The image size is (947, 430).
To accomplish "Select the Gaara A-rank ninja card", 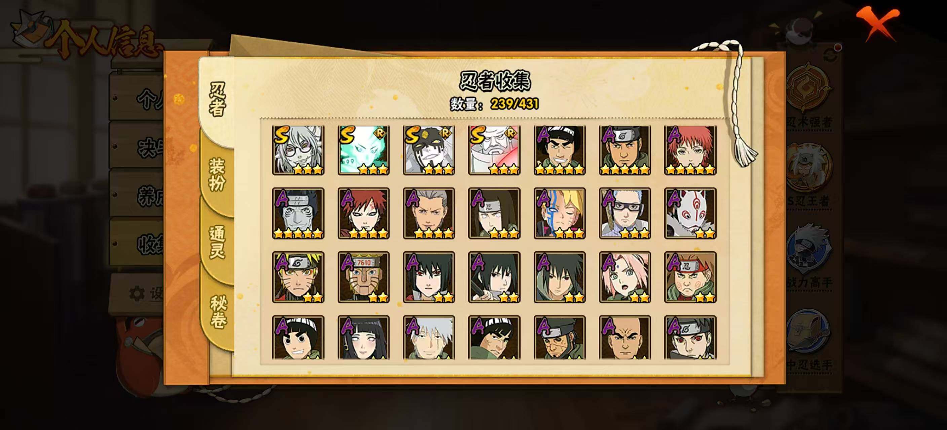I will tap(364, 213).
